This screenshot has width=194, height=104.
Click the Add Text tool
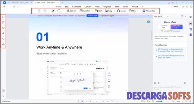pyautogui.click(x=85, y=11)
